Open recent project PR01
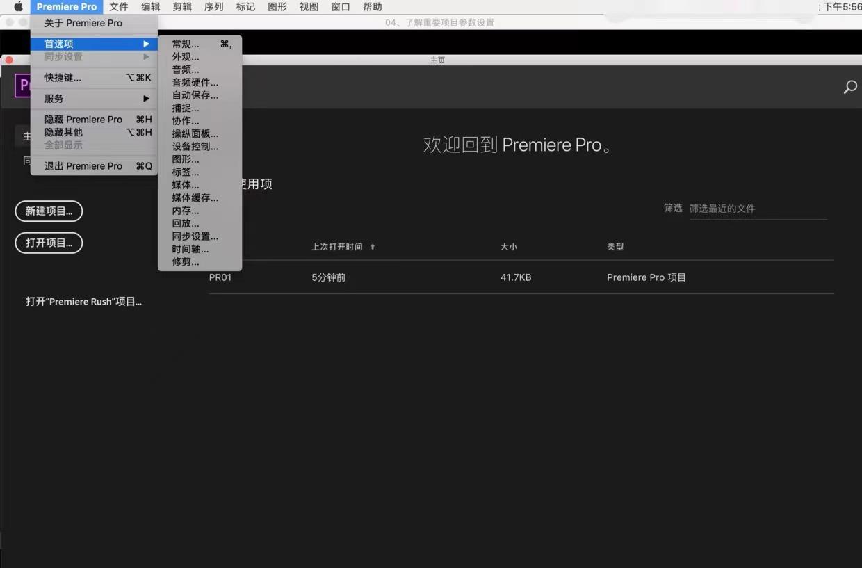862x568 pixels. pyautogui.click(x=220, y=277)
